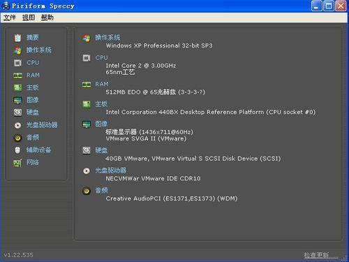Screen dimensions: 349x262
Task: Open the 视图 menu
Action: point(29,17)
